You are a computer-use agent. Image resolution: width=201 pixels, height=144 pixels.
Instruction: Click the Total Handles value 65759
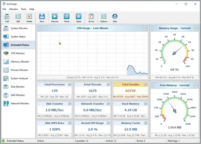(x=131, y=91)
